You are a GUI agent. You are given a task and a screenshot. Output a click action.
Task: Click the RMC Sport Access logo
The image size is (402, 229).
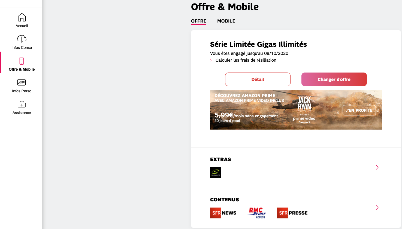(257, 213)
